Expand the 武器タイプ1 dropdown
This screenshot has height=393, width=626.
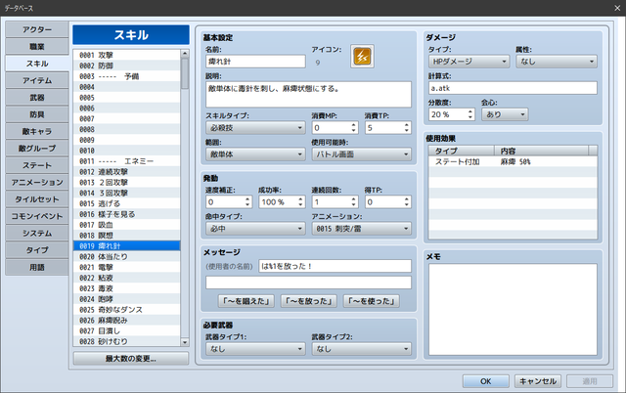pos(255,349)
